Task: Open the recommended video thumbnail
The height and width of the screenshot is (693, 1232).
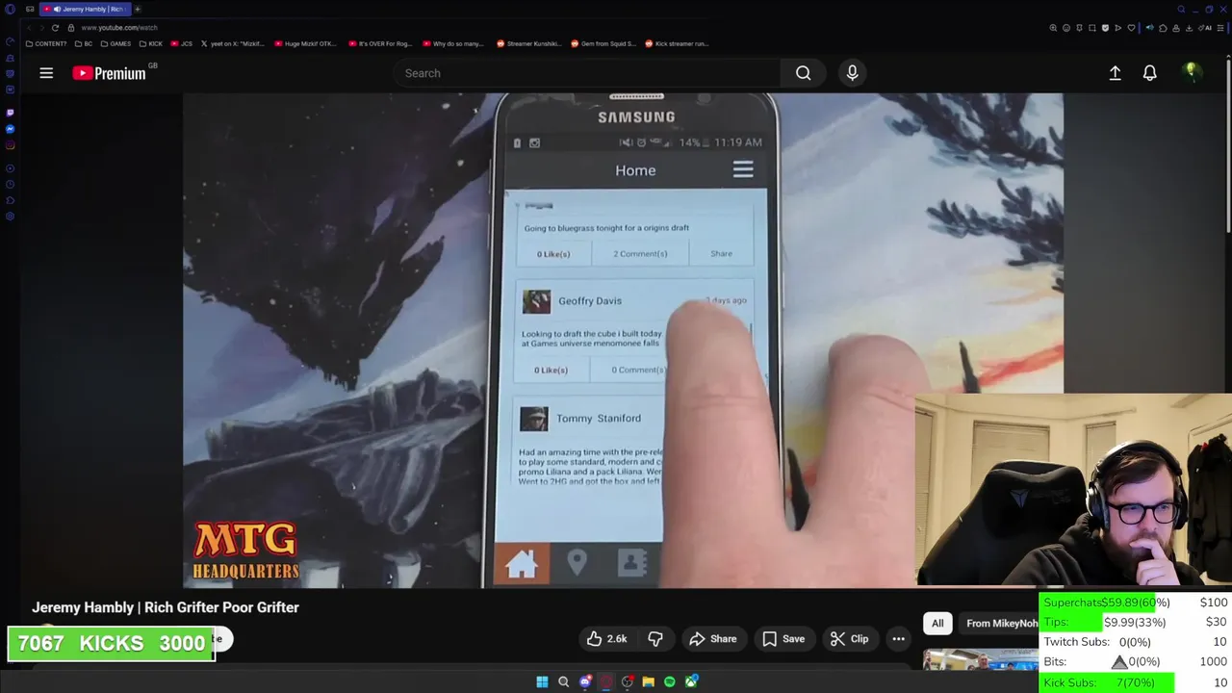Action: tap(980, 660)
